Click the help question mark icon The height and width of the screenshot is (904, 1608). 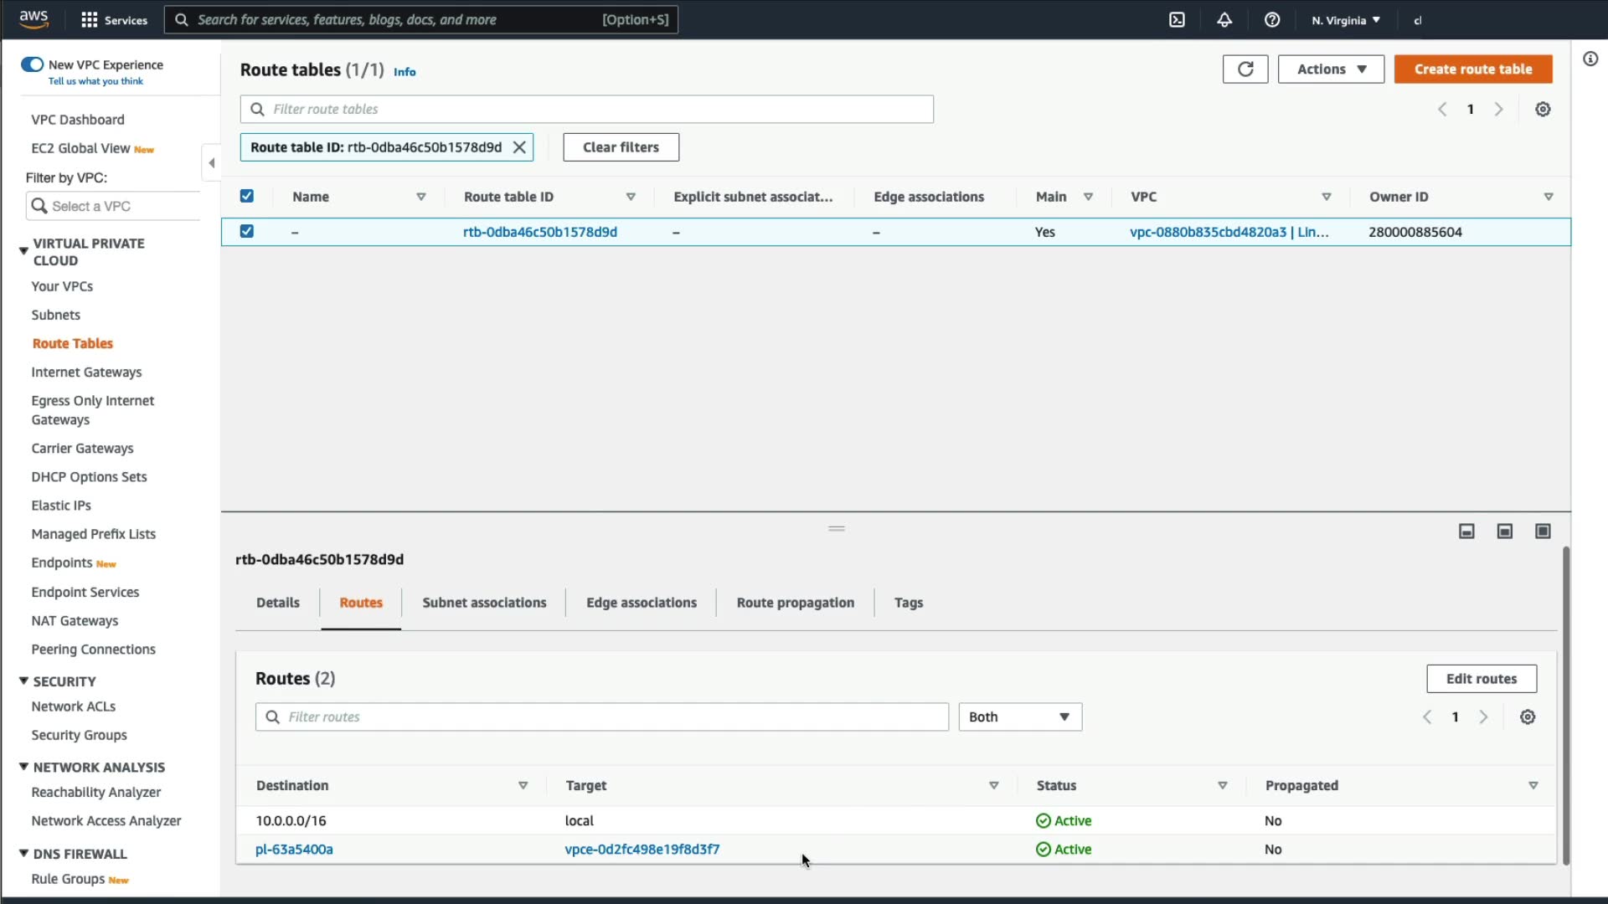[x=1271, y=20]
